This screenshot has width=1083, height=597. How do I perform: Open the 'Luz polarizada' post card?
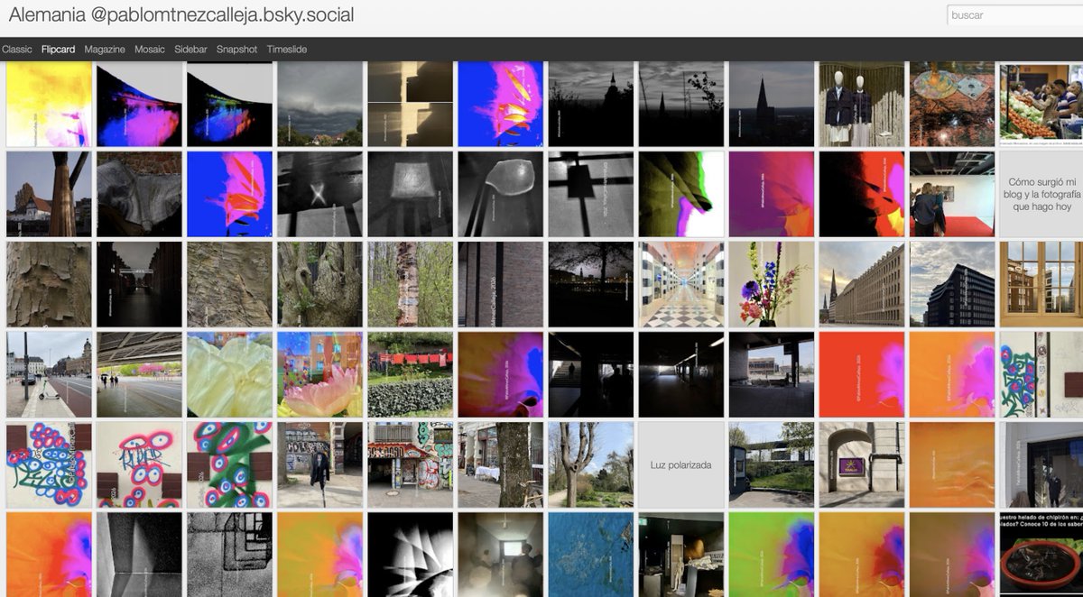[x=681, y=464]
